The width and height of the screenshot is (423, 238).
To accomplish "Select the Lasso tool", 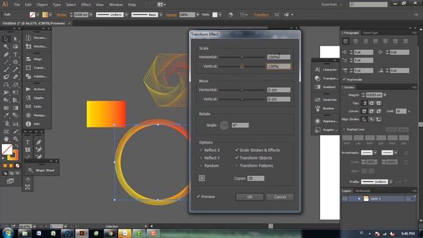I will coord(15,47).
